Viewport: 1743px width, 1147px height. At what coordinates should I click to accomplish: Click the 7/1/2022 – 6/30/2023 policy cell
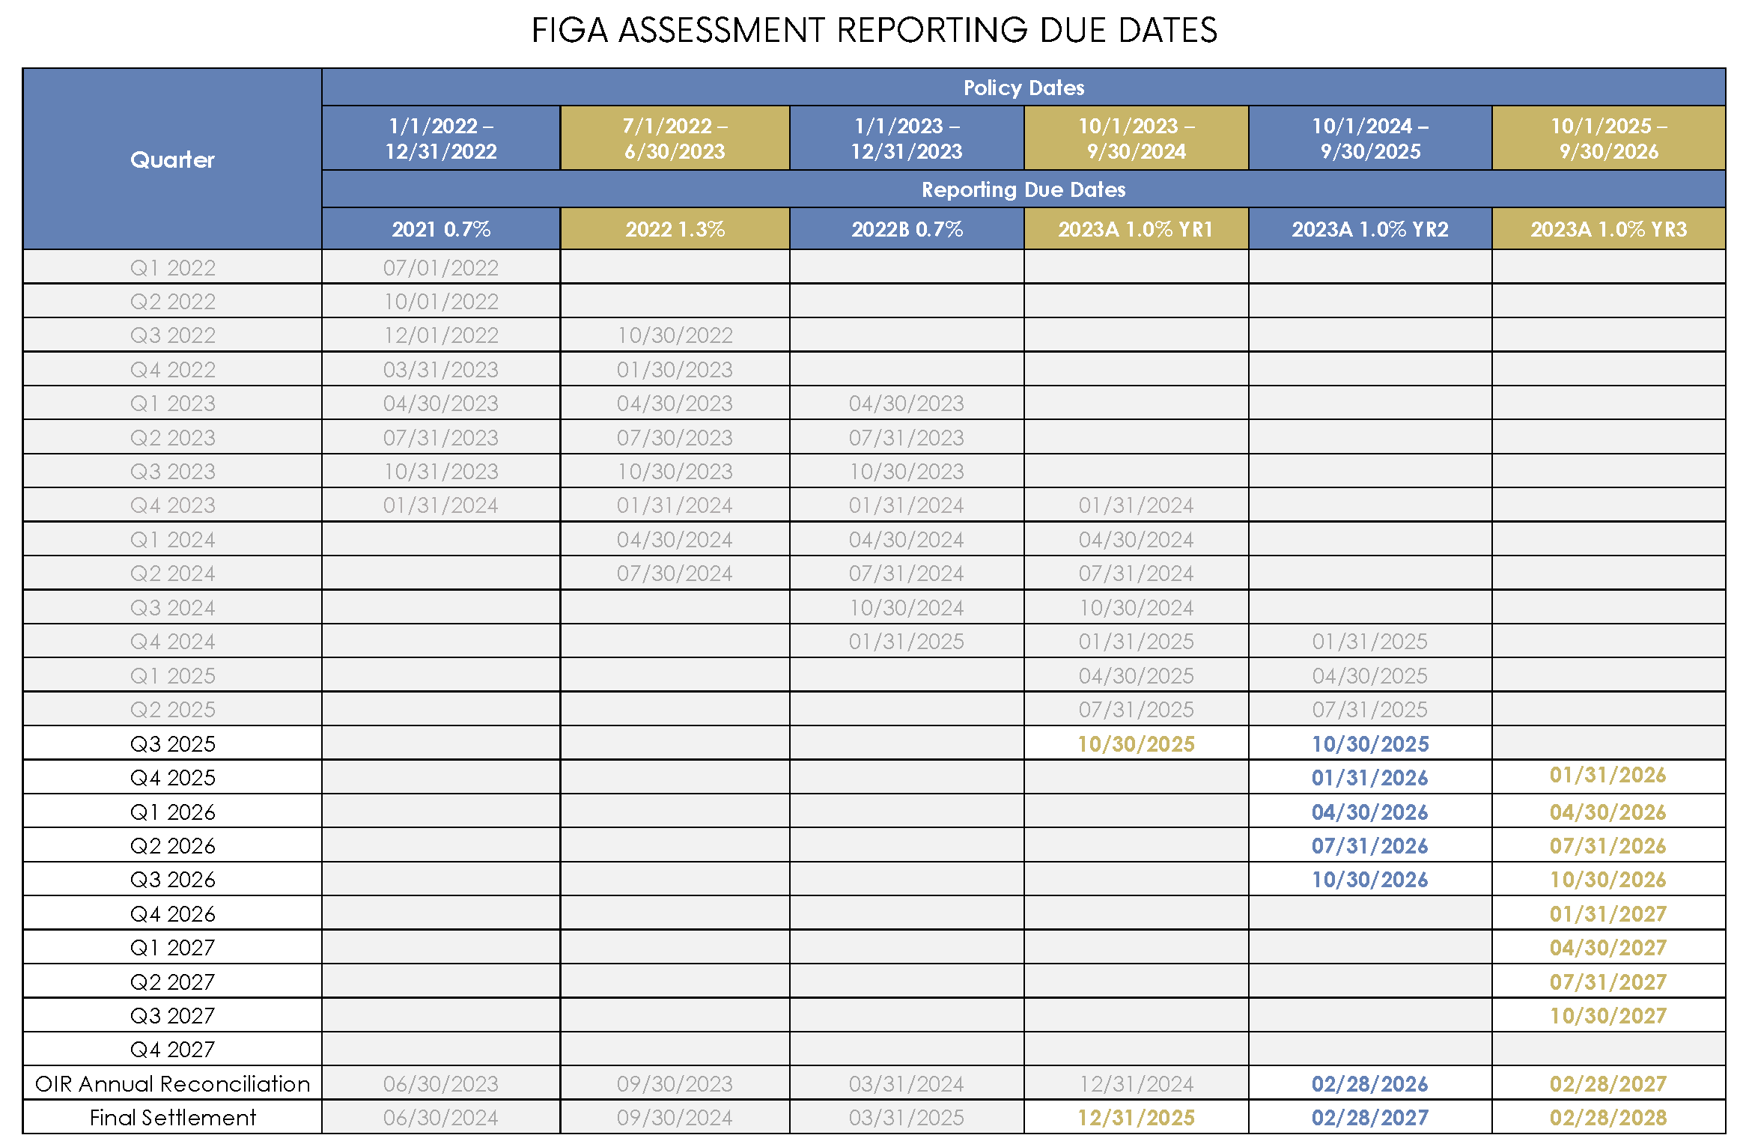coord(675,139)
